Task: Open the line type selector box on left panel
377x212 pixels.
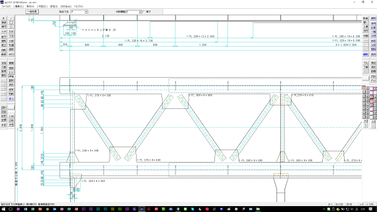Action: (x=11, y=107)
